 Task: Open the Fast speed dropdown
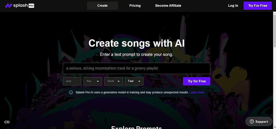coord(134,81)
